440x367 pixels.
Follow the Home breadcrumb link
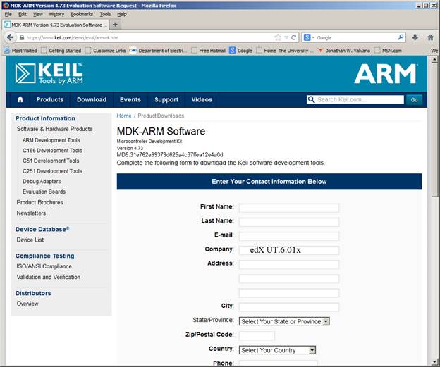click(124, 116)
